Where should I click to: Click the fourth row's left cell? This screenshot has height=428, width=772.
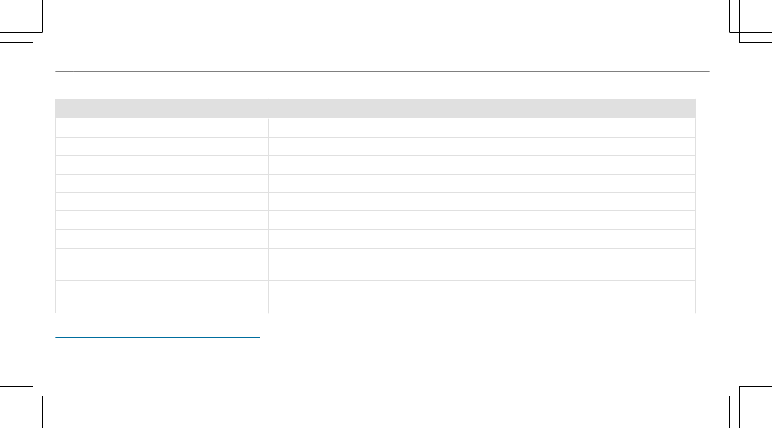click(x=162, y=184)
